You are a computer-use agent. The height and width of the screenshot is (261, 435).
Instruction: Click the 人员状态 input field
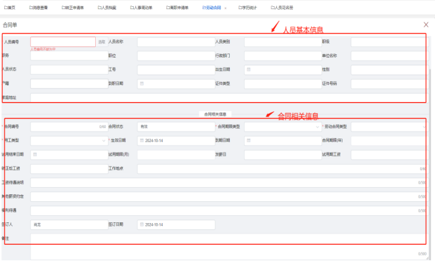click(x=69, y=70)
